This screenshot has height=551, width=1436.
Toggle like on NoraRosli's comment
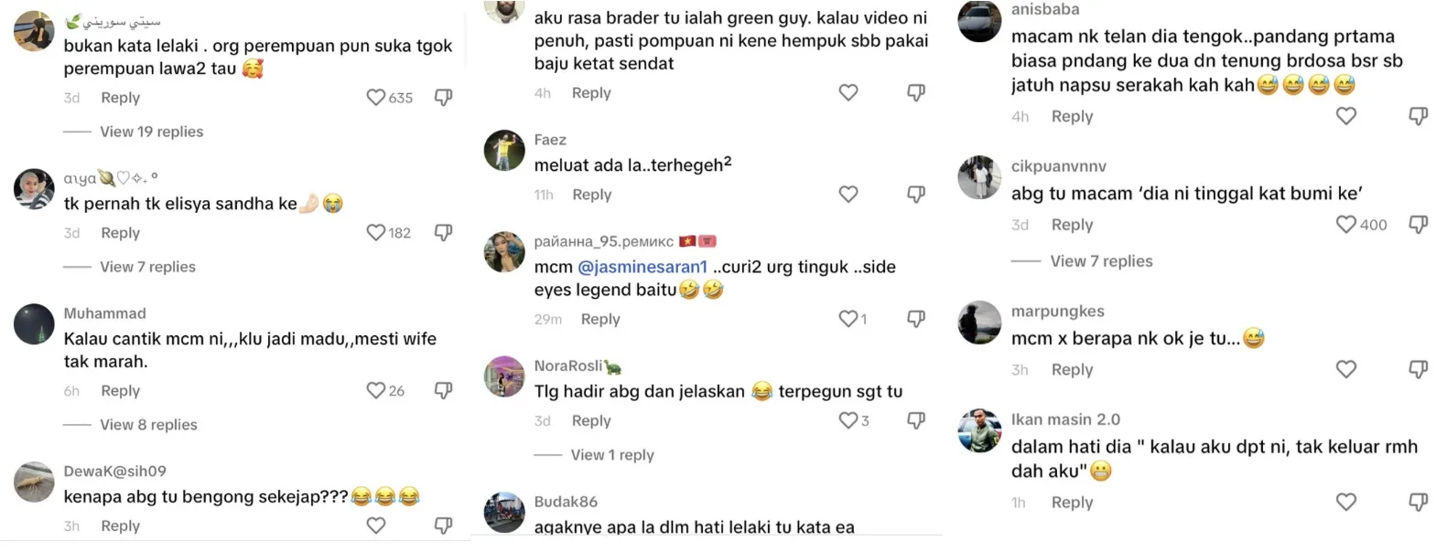click(x=848, y=420)
